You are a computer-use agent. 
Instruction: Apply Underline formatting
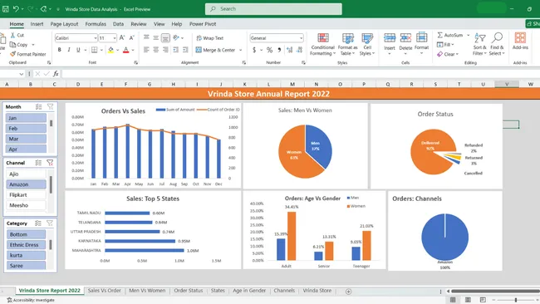click(78, 50)
